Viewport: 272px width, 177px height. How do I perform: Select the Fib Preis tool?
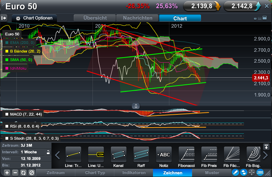(209, 154)
